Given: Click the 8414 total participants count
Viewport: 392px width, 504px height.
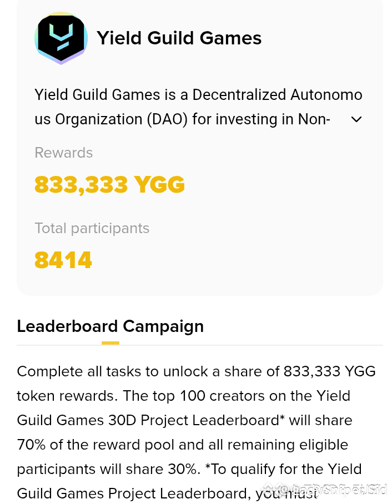Looking at the screenshot, I should pos(63,260).
